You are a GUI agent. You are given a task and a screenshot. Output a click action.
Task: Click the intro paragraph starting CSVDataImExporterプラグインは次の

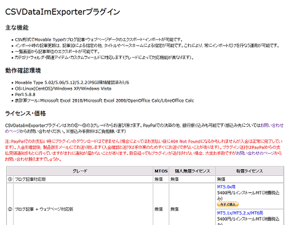[x=144, y=128]
